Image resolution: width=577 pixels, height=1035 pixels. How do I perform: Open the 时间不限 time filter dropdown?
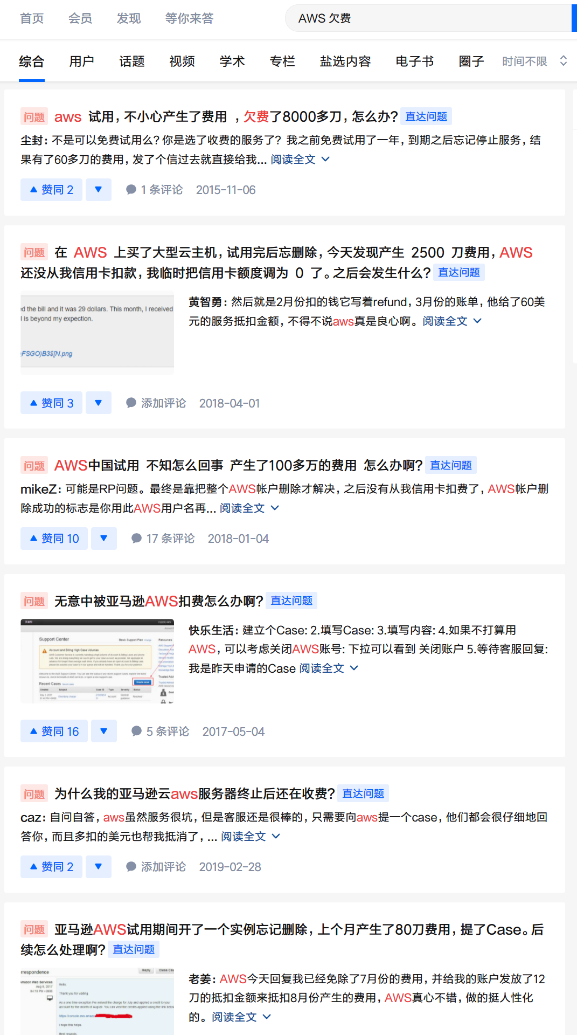click(x=534, y=61)
